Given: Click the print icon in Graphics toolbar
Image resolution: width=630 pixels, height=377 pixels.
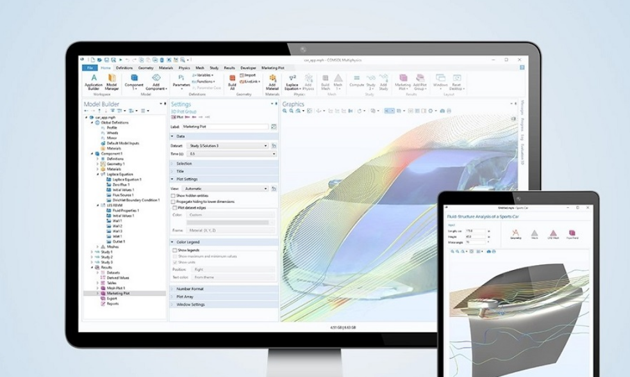Looking at the screenshot, I should point(449,111).
